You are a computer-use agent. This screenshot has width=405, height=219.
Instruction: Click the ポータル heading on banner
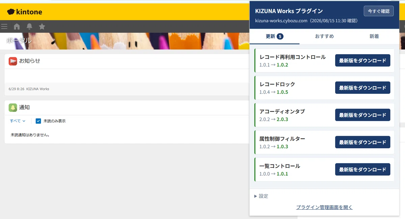19,41
